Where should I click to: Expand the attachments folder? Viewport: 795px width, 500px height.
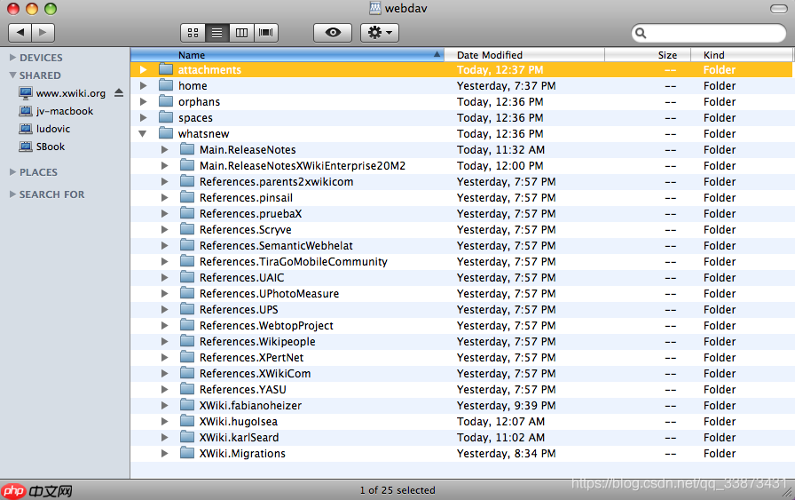143,70
